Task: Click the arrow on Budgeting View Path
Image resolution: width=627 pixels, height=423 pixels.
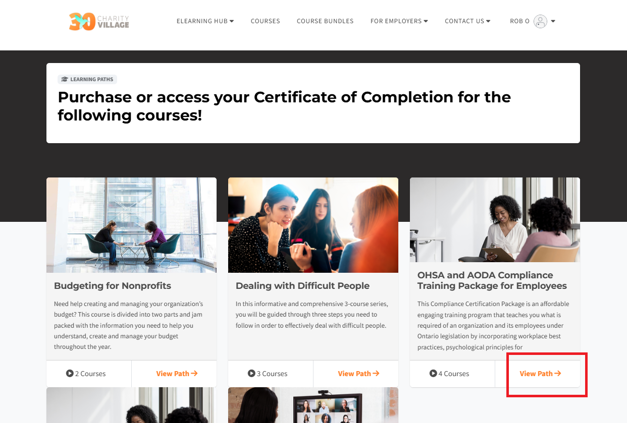Action: tap(194, 374)
